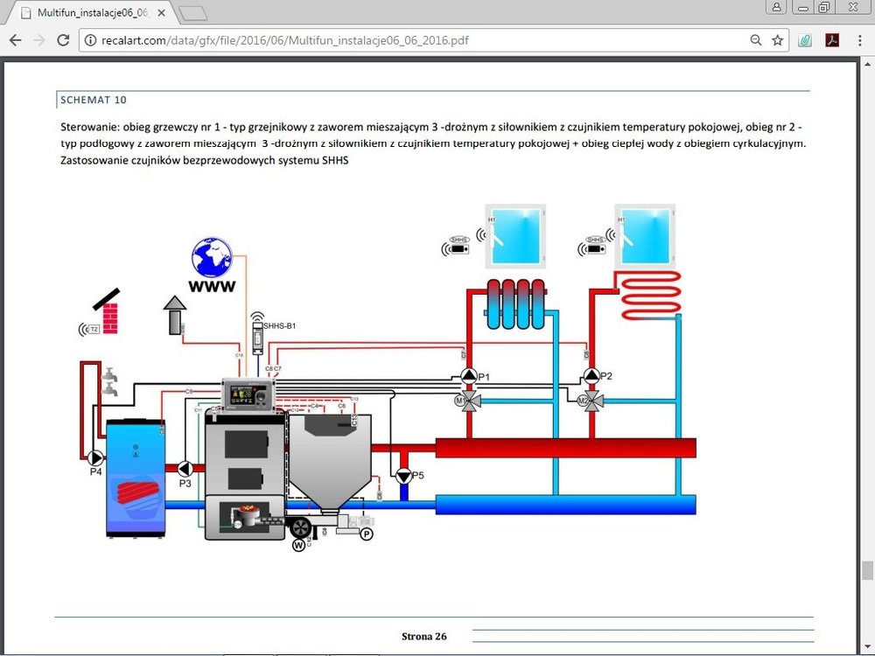875x656 pixels.
Task: Click pump P5 symbol
Action: tap(402, 477)
